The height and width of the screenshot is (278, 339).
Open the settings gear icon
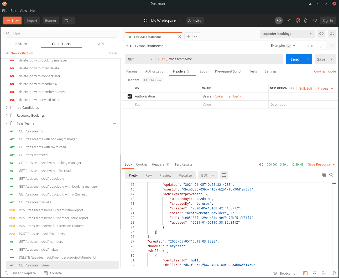click(298, 20)
